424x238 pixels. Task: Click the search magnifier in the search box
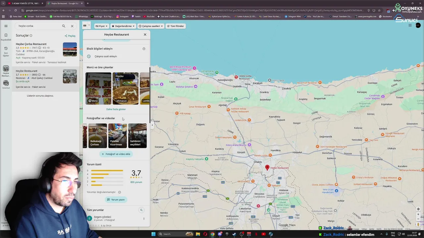(x=64, y=26)
